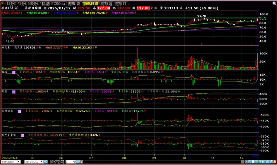Click the 累計買賣超 -386919 value

56,135
